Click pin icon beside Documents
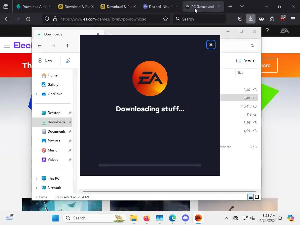 point(70,132)
